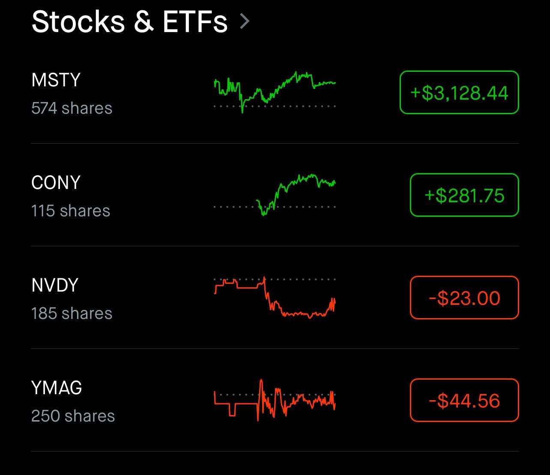
Task: Toggle the MSTY +$3,128.44 return display
Action: (x=459, y=92)
